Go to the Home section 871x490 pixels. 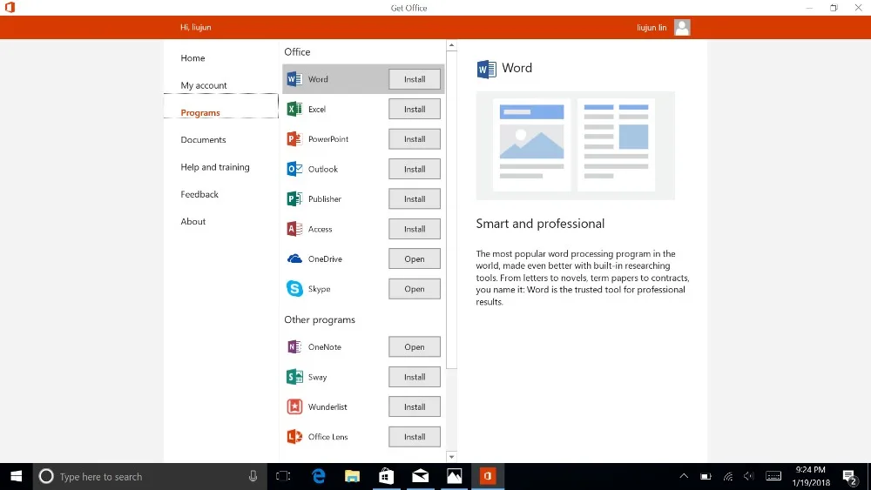tap(192, 57)
